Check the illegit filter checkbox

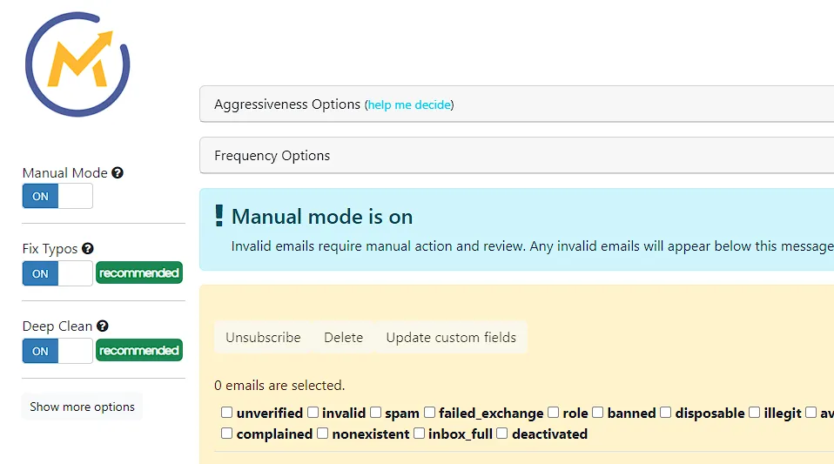pyautogui.click(x=754, y=413)
